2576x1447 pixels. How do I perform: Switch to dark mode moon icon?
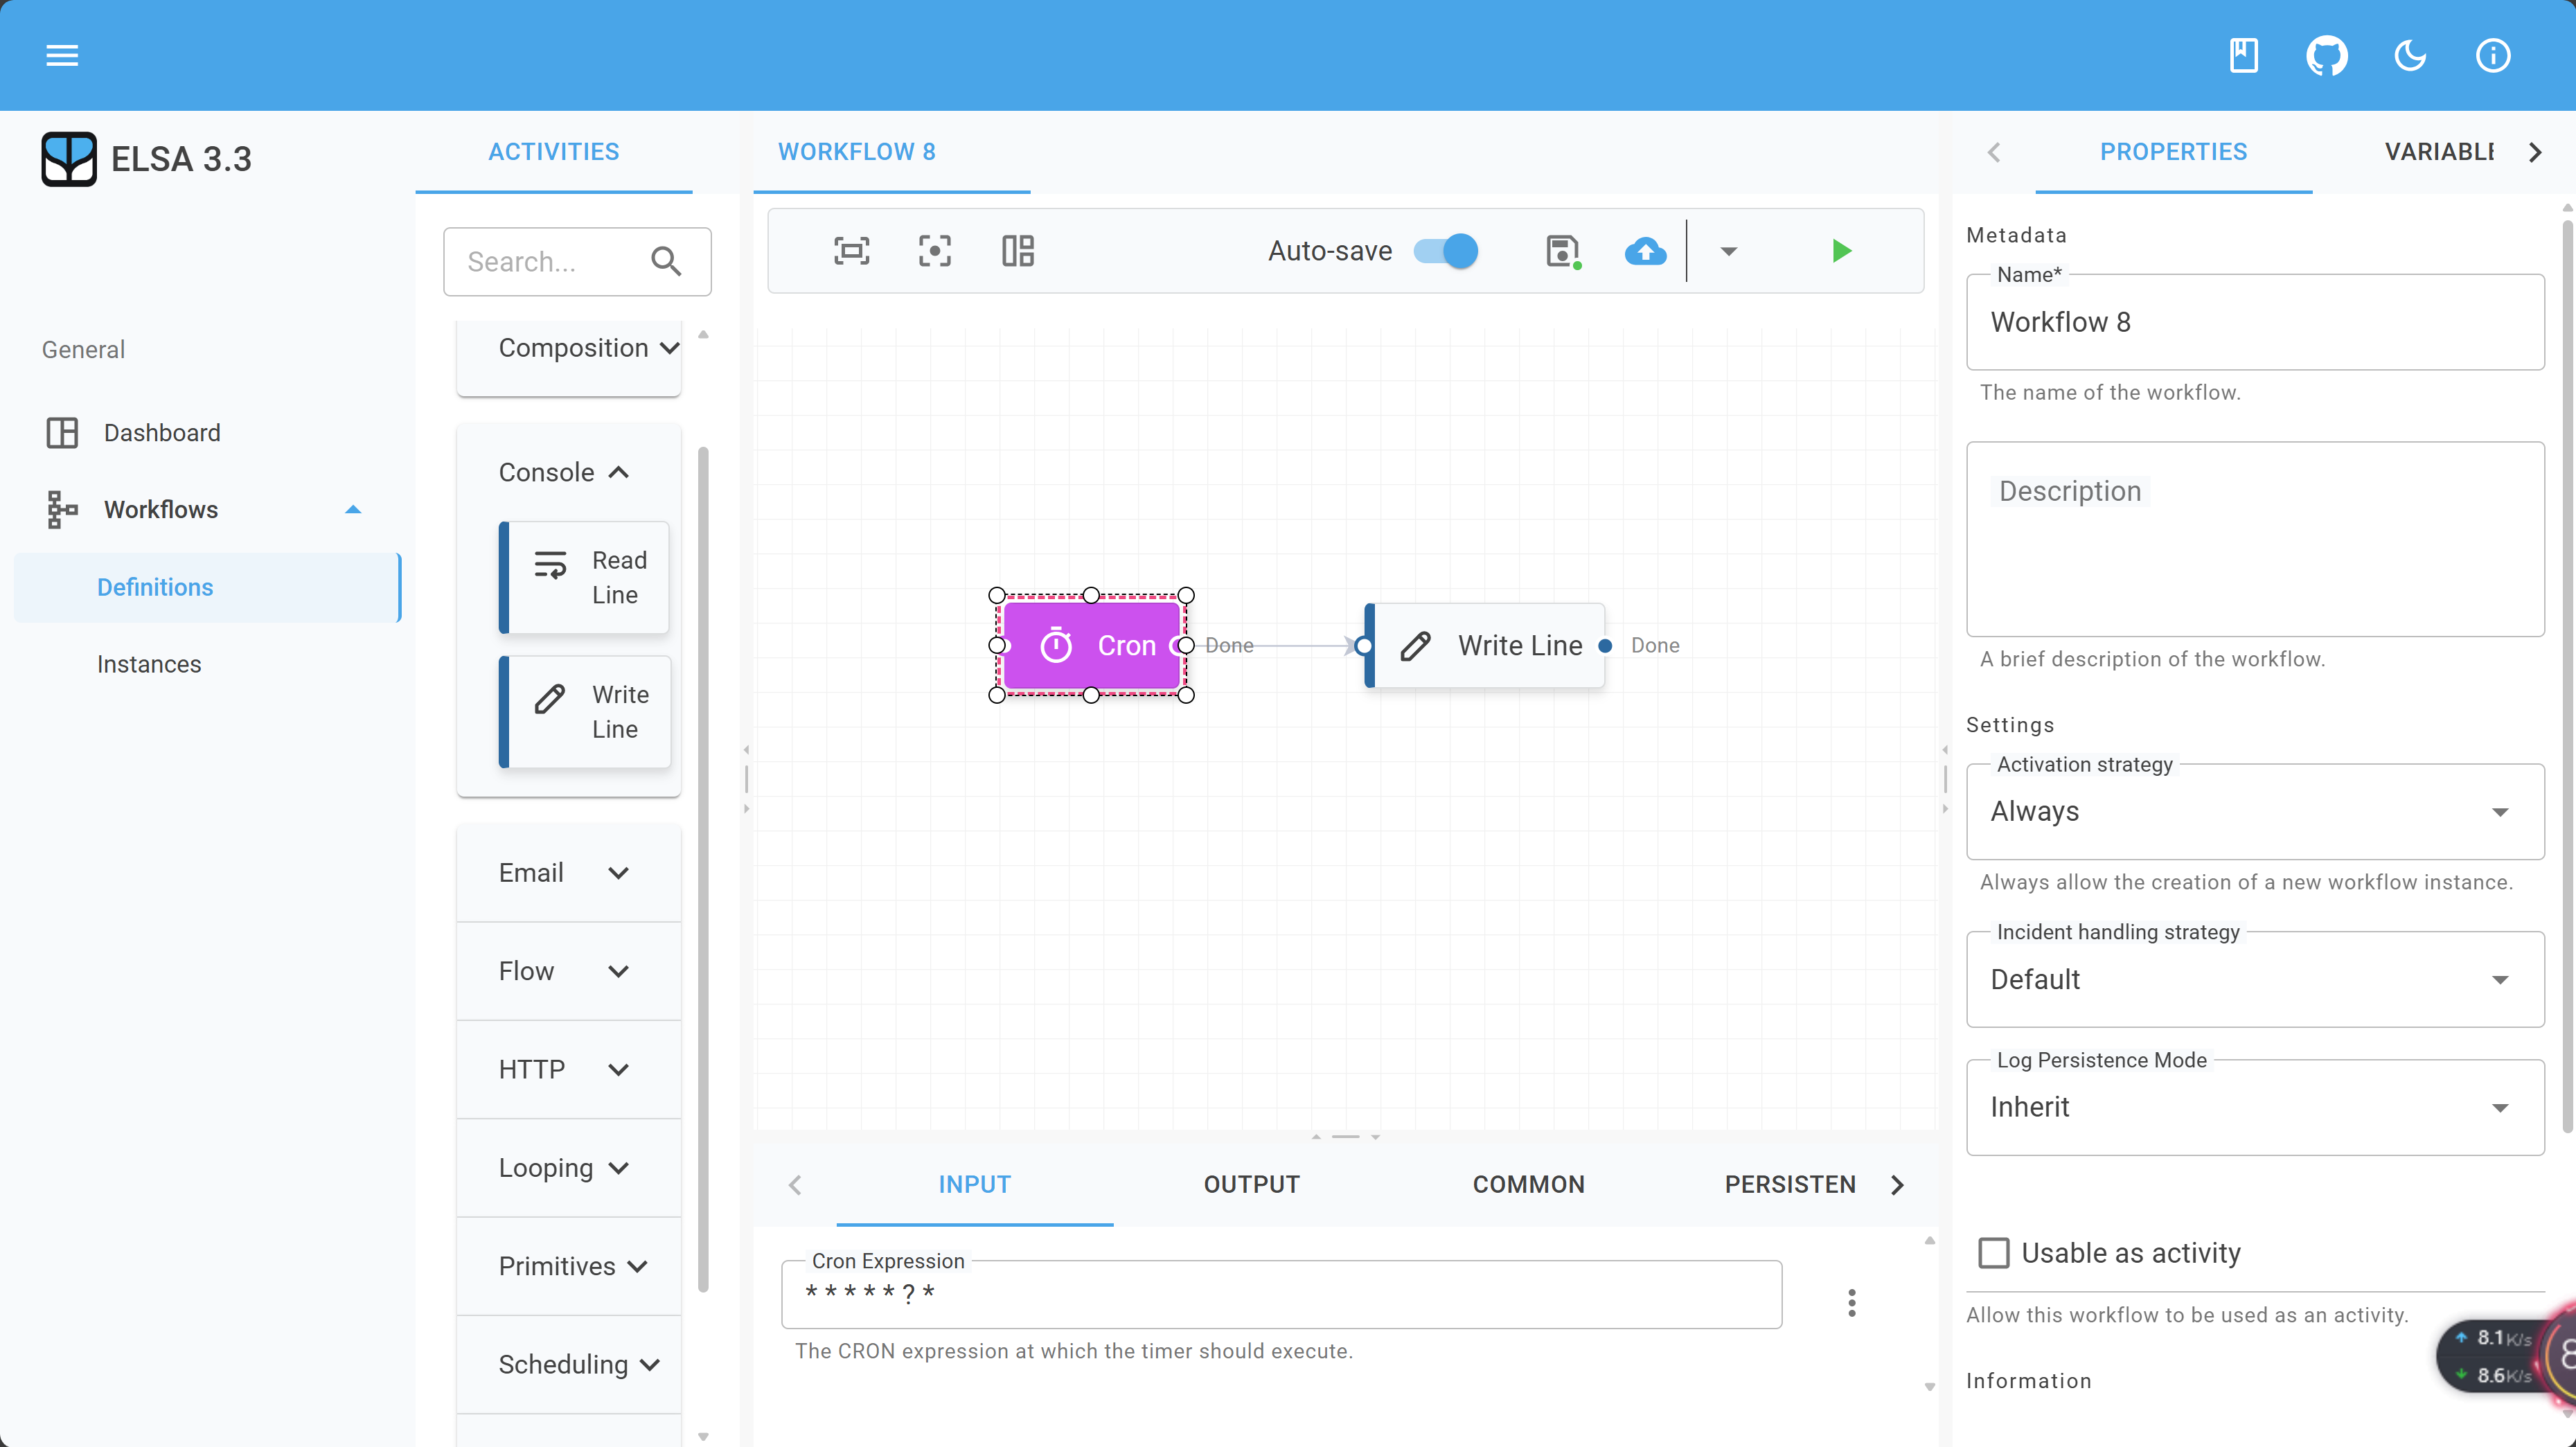[2410, 55]
